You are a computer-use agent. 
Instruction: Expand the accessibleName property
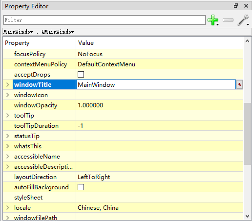click(7, 156)
